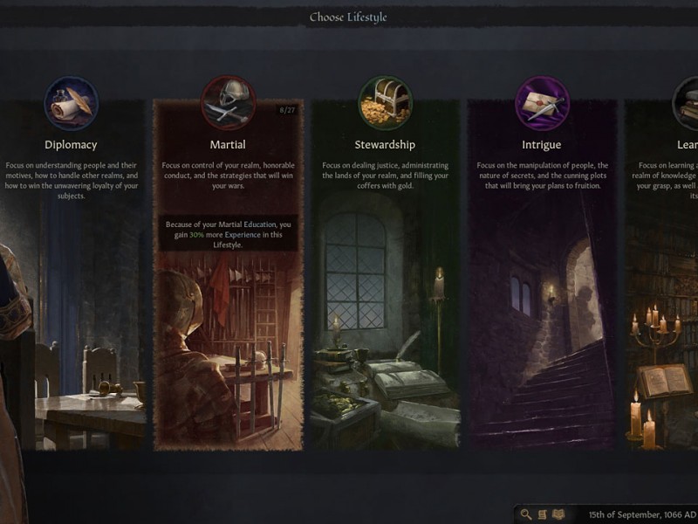
Task: Click the Martial helmet and sword icon
Action: point(228,103)
